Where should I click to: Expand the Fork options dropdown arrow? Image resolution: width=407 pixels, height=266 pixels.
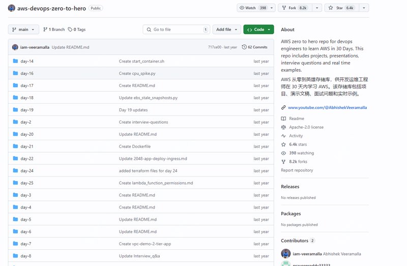317,8
